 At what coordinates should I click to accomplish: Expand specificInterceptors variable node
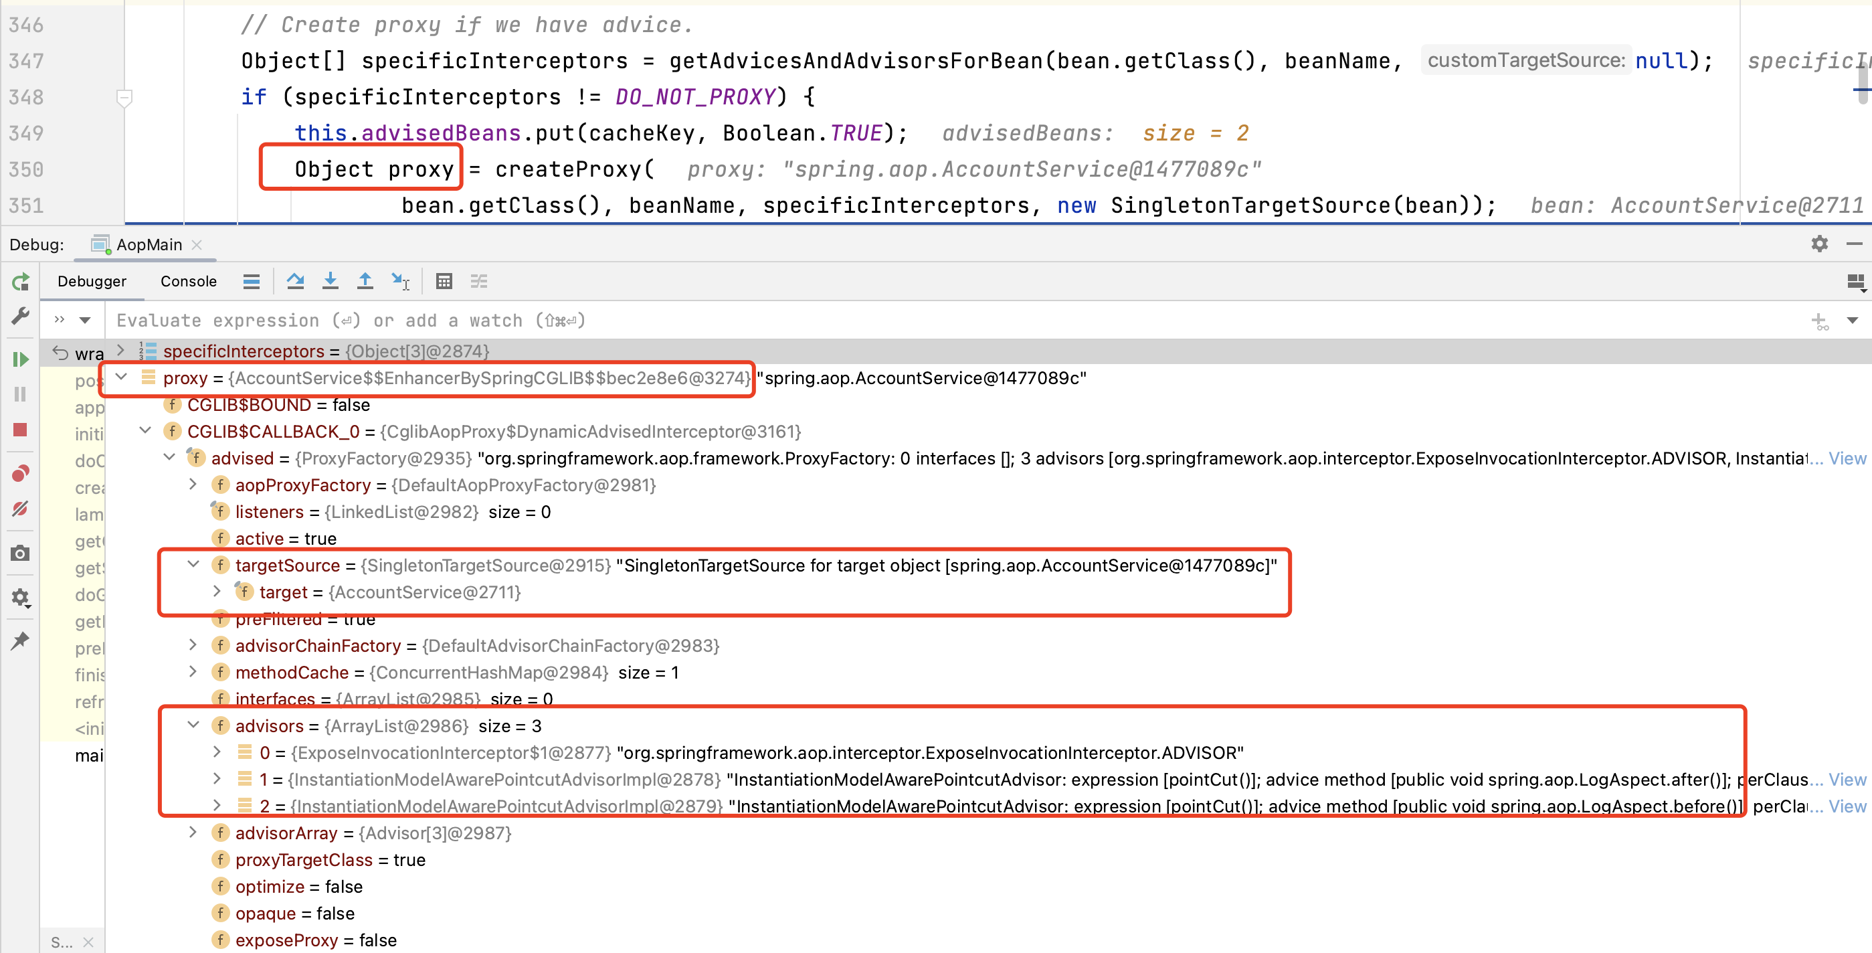(x=121, y=351)
